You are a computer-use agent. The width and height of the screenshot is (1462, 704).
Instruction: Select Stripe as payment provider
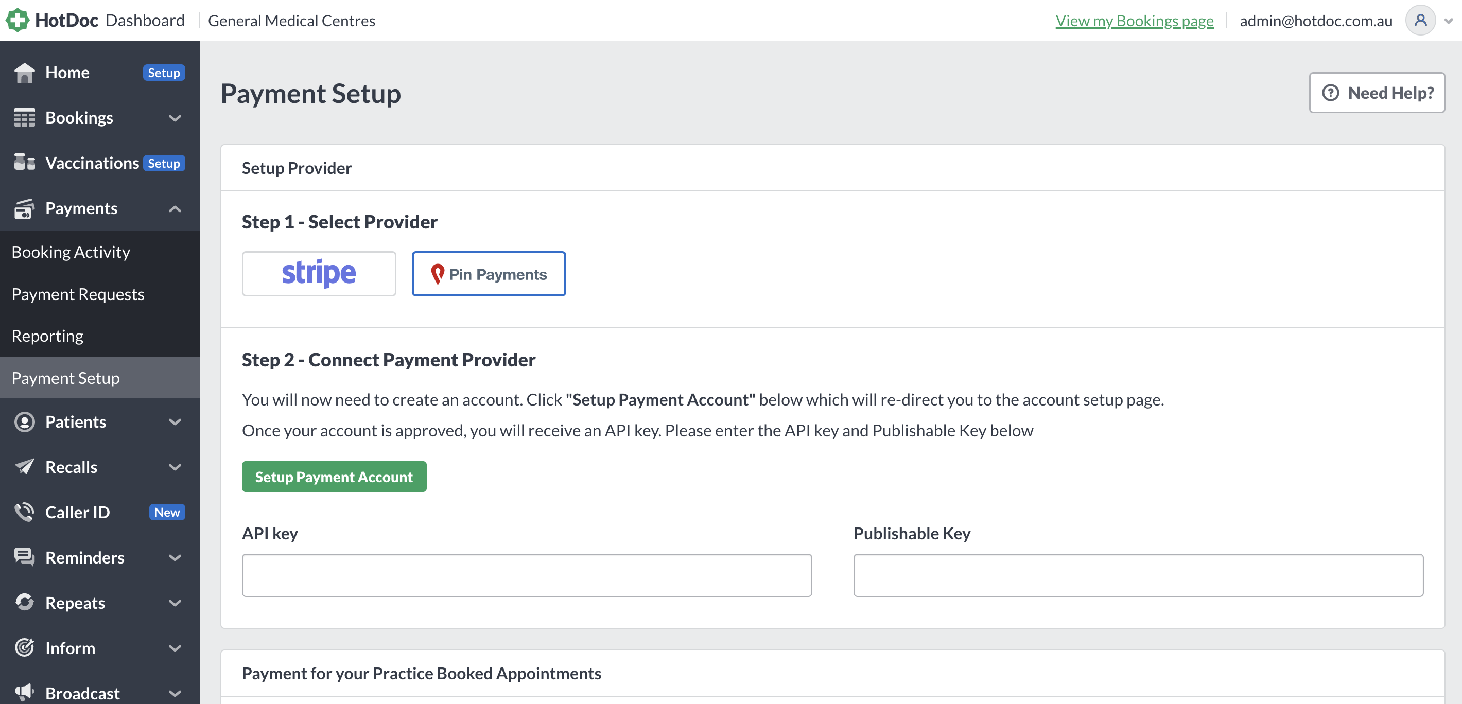tap(319, 274)
